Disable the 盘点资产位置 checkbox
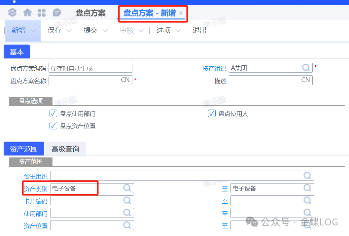This screenshot has height=236, width=349. coord(53,126)
